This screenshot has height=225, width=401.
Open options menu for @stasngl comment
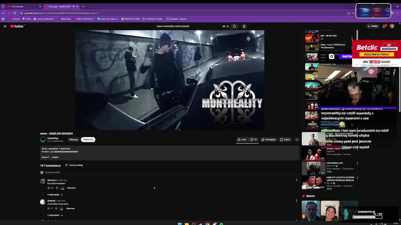click(x=297, y=201)
